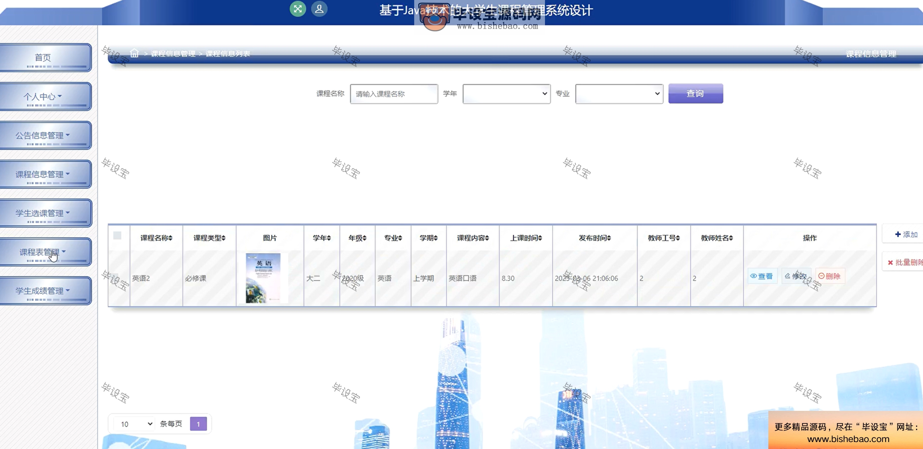Sort table by 教师工号 column
Image resolution: width=923 pixels, height=449 pixels.
664,238
